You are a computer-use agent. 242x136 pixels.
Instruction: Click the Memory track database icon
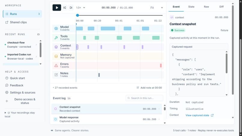click(56, 56)
